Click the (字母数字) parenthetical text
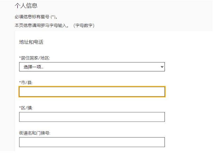This screenshot has width=214, height=157. click(x=84, y=25)
